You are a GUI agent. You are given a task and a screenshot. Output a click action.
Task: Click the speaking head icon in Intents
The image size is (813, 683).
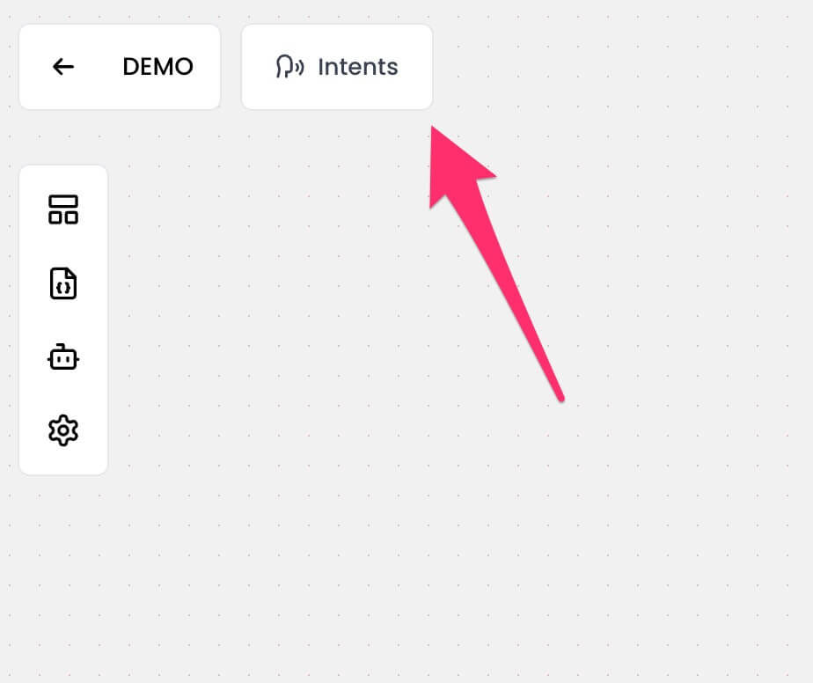point(289,67)
